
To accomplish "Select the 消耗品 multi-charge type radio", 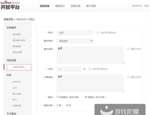I will click(86, 97).
